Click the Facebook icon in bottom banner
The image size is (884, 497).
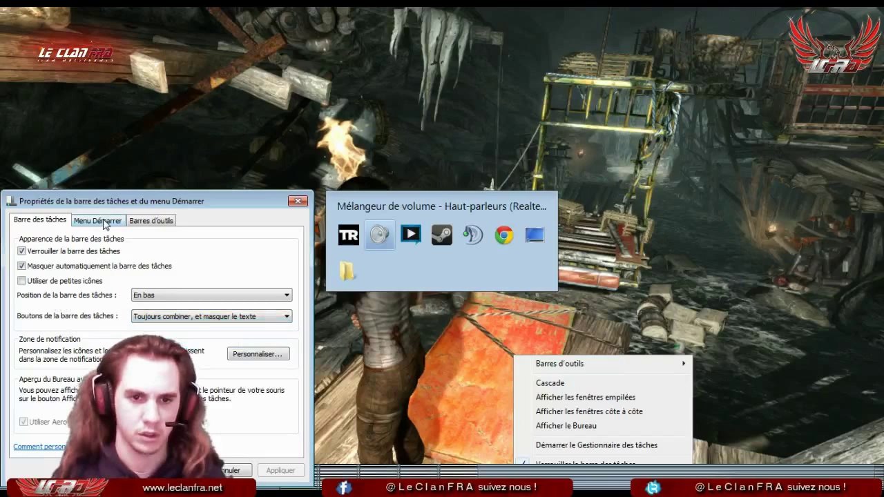pos(343,487)
